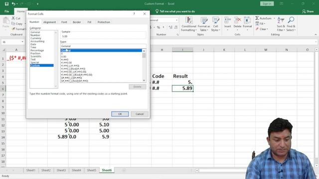Image resolution: width=319 pixels, height=179 pixels.
Task: Click the Format cells ribbon icon
Action: (x=247, y=20)
